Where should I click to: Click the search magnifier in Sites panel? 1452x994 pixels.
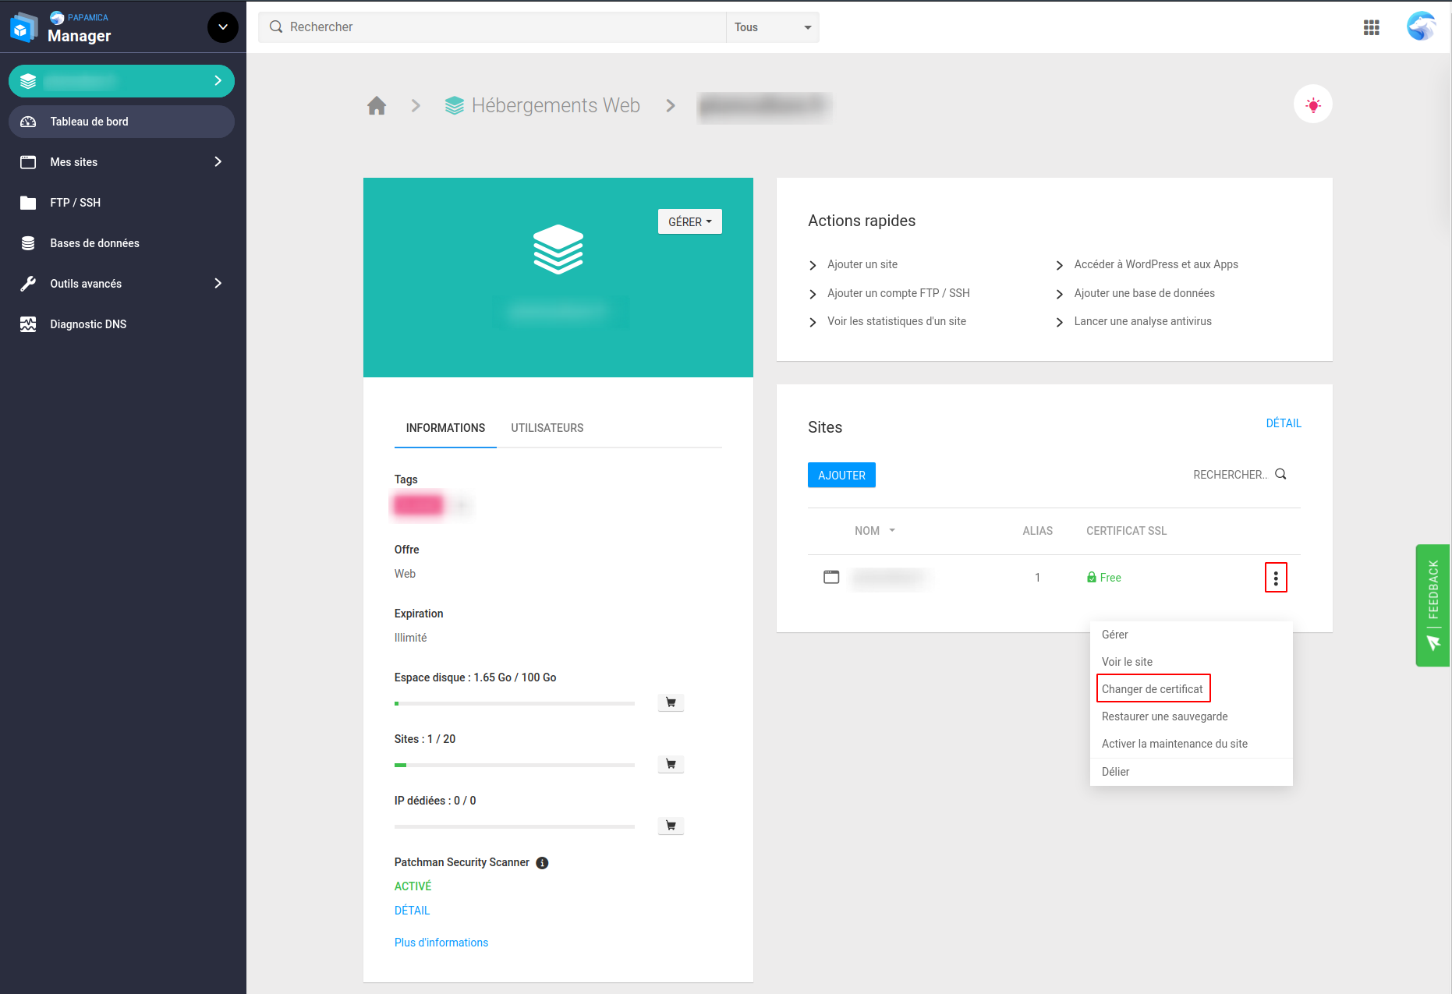1280,474
